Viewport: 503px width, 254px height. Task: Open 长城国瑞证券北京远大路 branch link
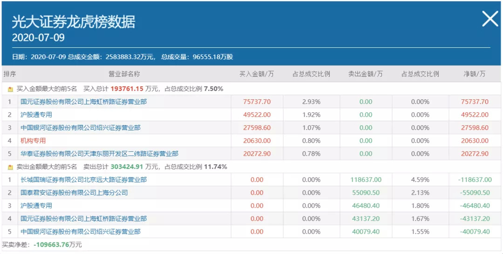(x=83, y=180)
